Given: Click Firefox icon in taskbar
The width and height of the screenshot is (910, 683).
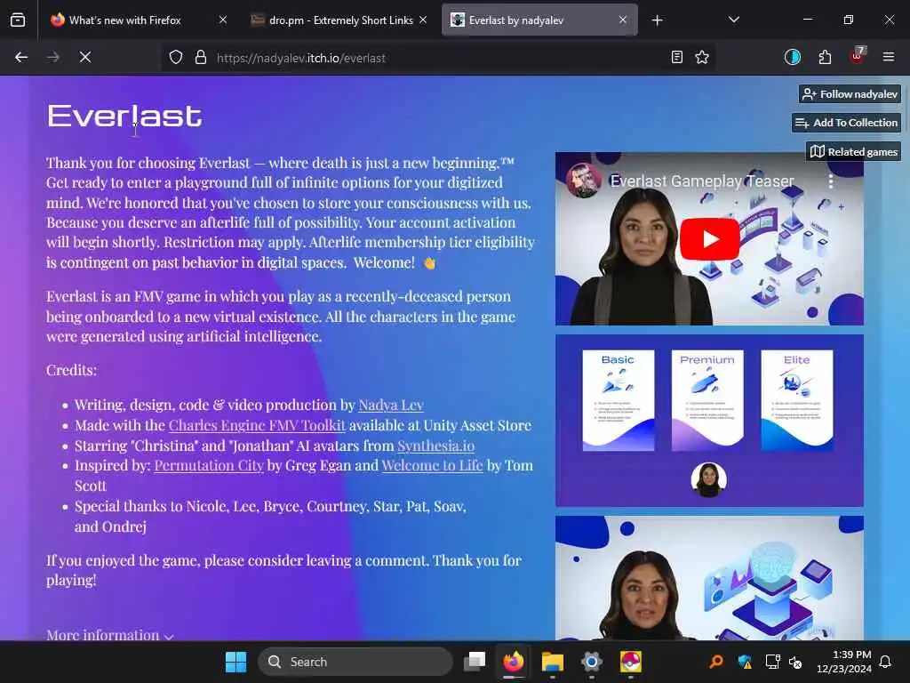Looking at the screenshot, I should tap(513, 662).
